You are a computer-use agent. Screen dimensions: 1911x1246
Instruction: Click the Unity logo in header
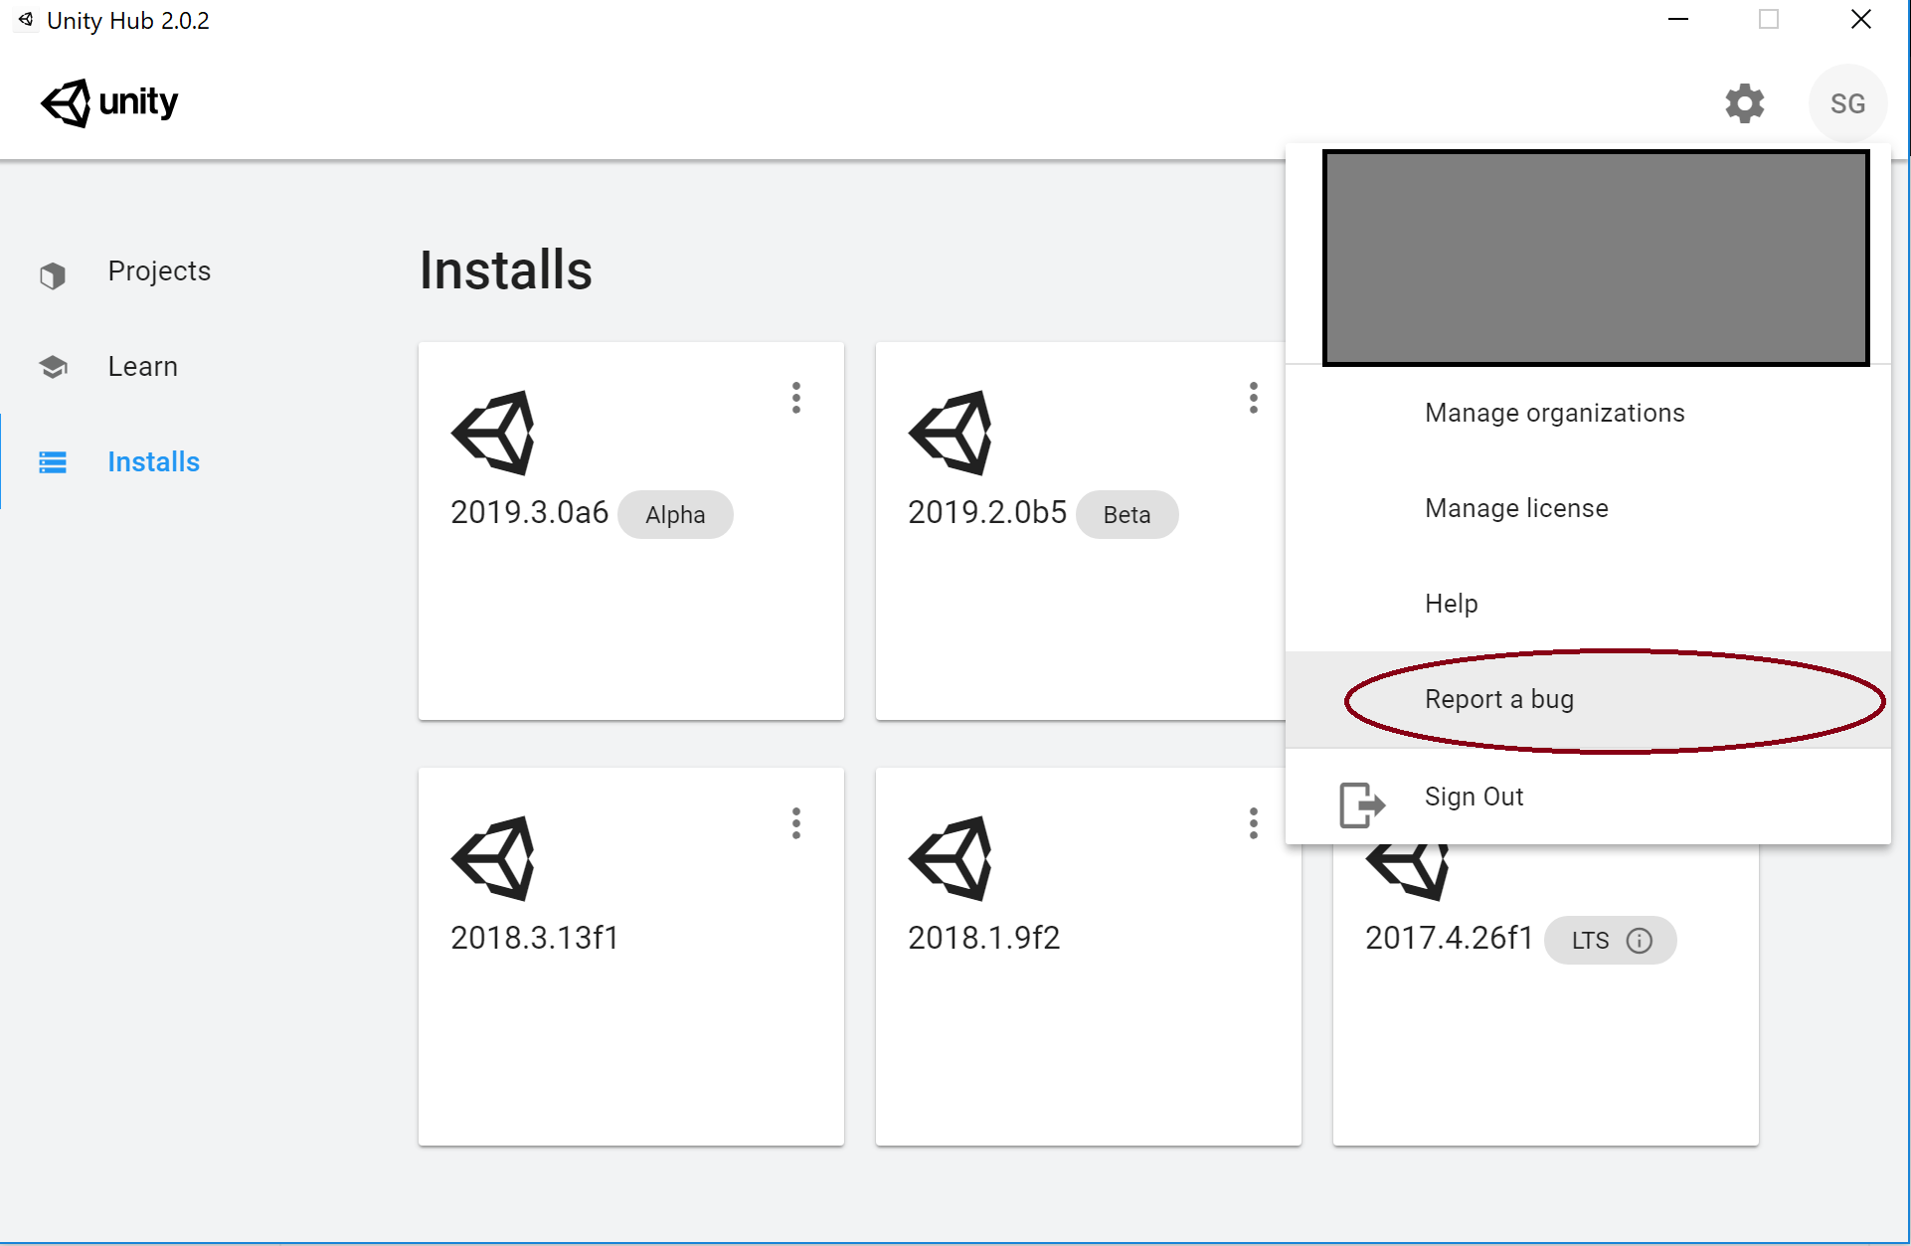pos(109,102)
